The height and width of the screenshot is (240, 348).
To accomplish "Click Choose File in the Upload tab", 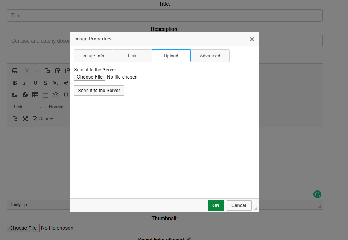I will click(89, 77).
